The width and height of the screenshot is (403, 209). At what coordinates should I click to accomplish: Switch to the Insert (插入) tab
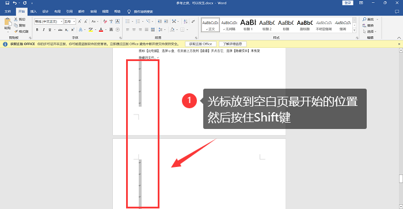(x=33, y=12)
